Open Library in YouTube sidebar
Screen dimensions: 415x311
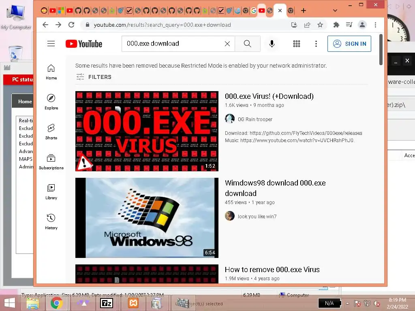pyautogui.click(x=51, y=192)
